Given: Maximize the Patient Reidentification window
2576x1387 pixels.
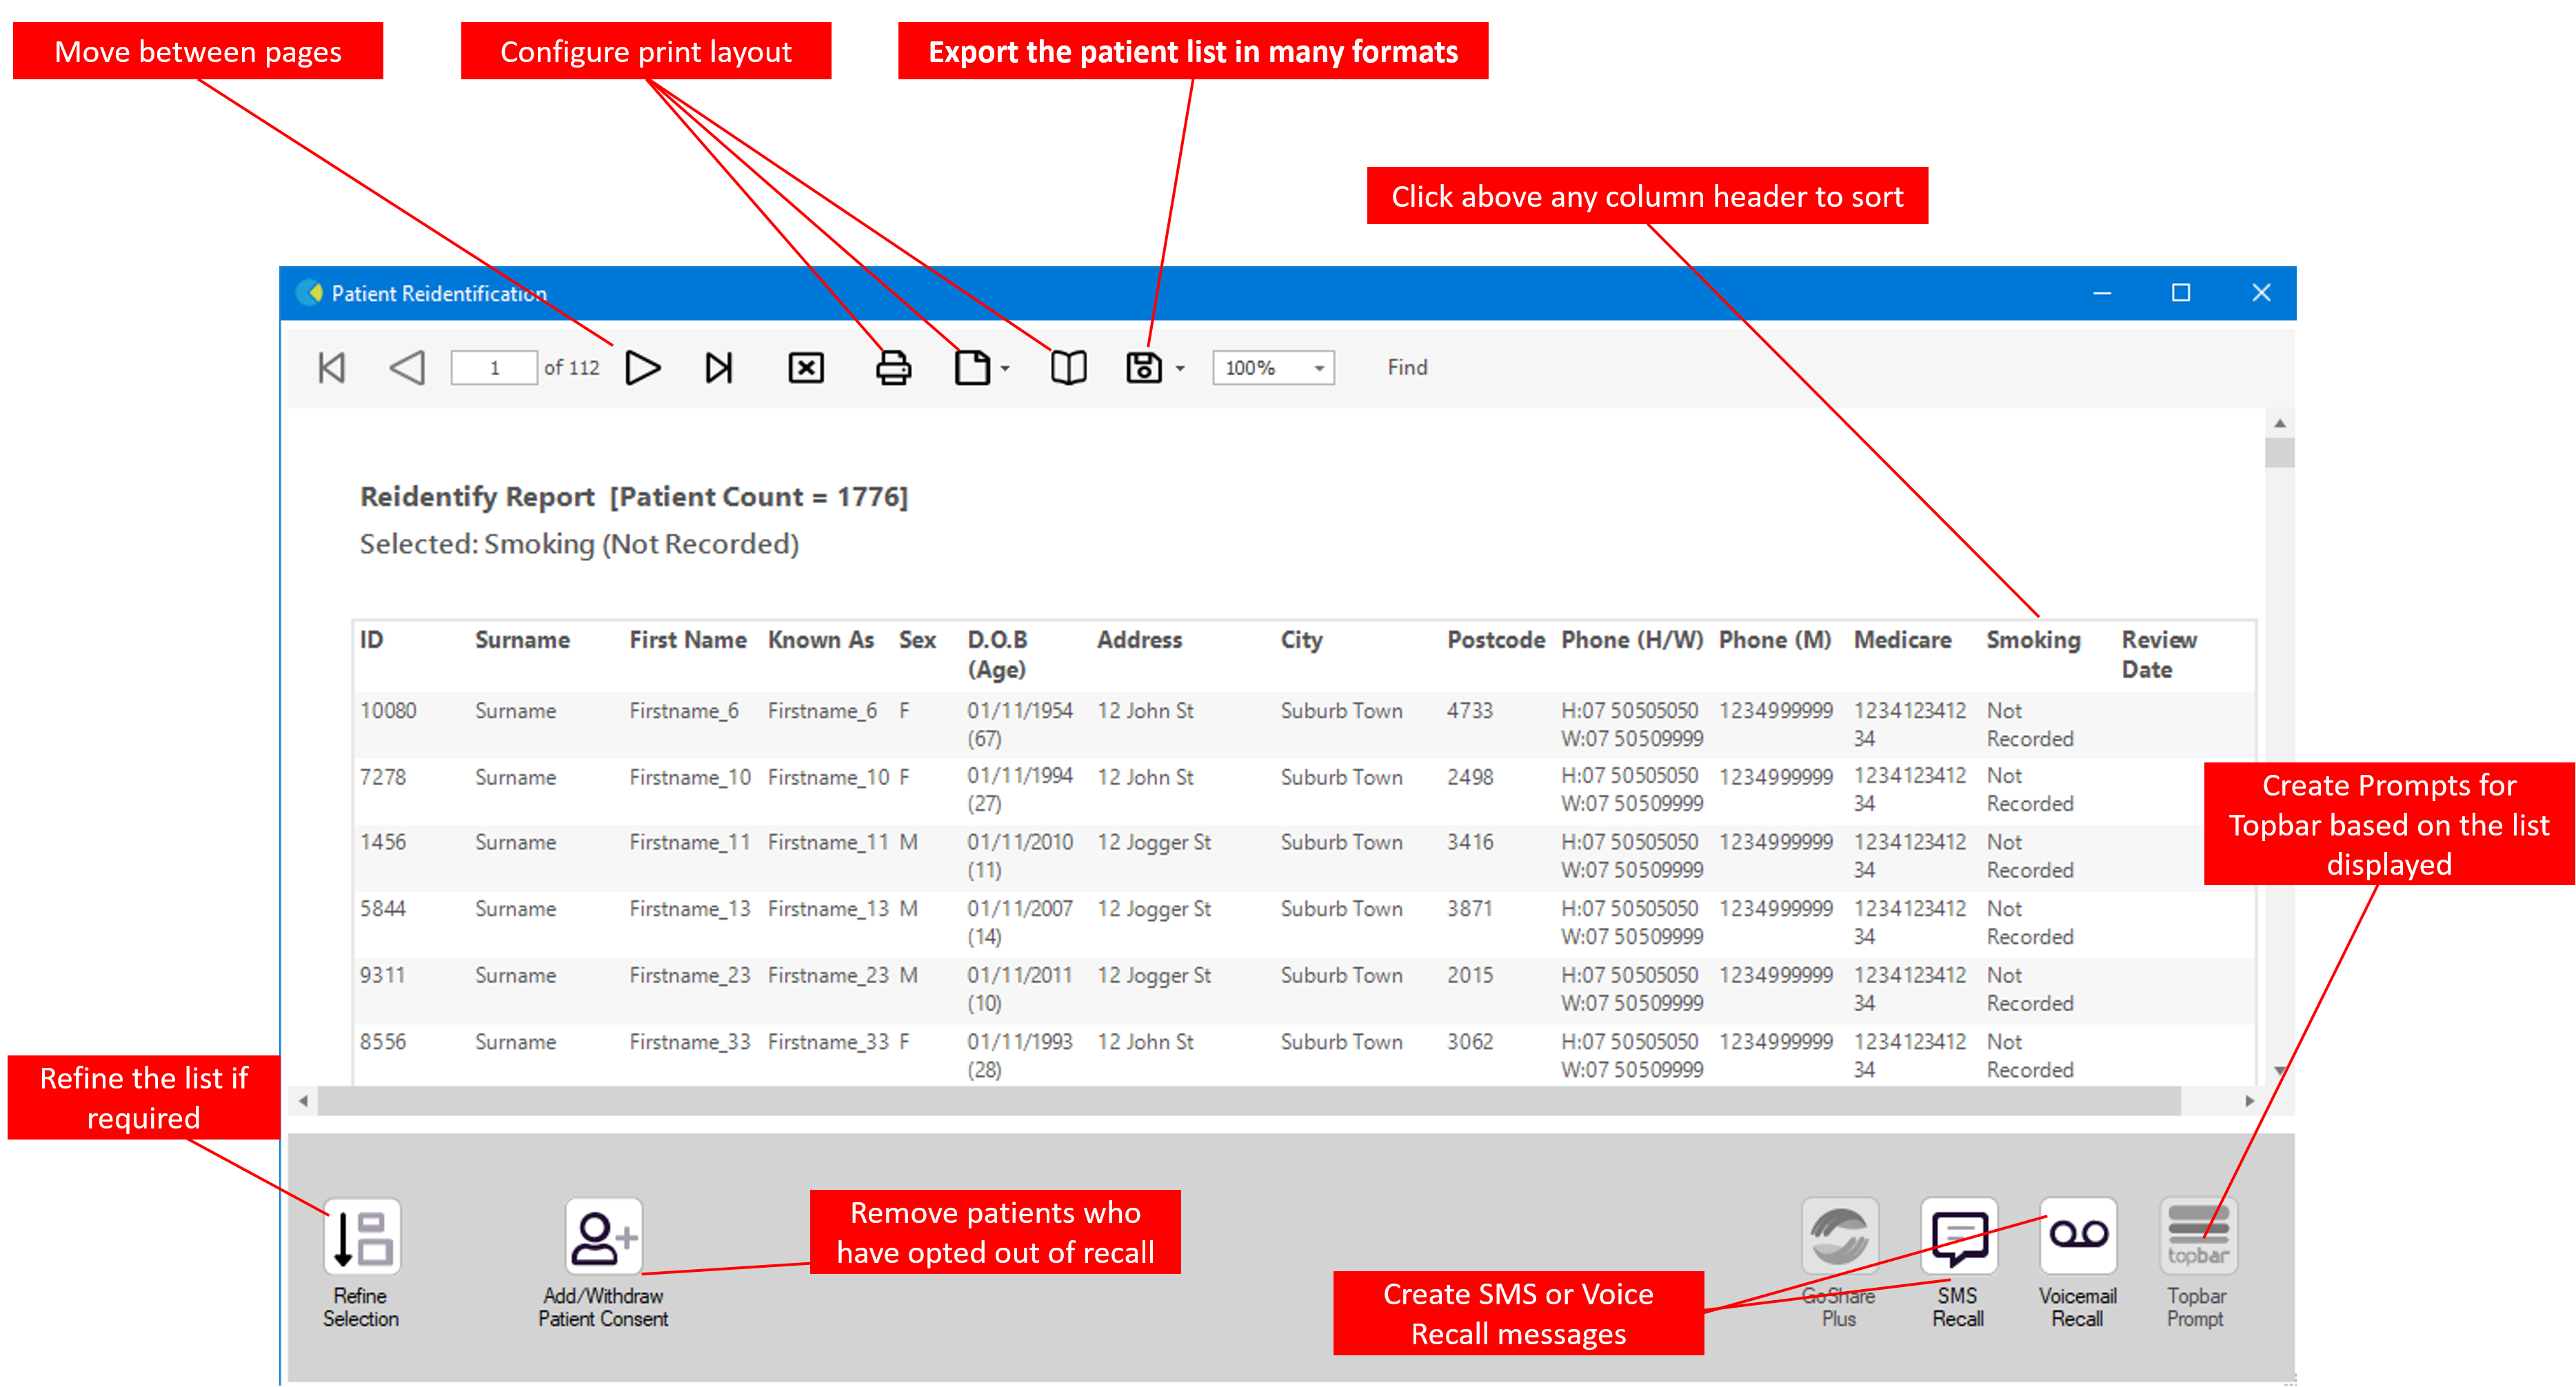Looking at the screenshot, I should pyautogui.click(x=2181, y=293).
